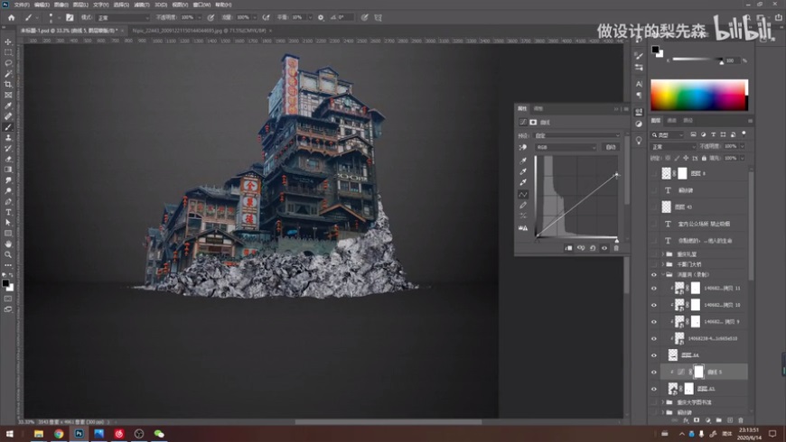Hide the 图层 44 layer
This screenshot has height=442, width=786.
654,355
